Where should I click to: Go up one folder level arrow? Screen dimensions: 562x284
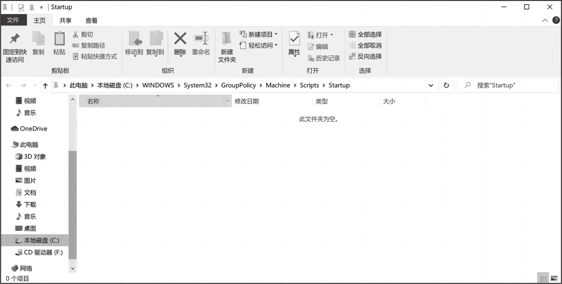tap(45, 85)
